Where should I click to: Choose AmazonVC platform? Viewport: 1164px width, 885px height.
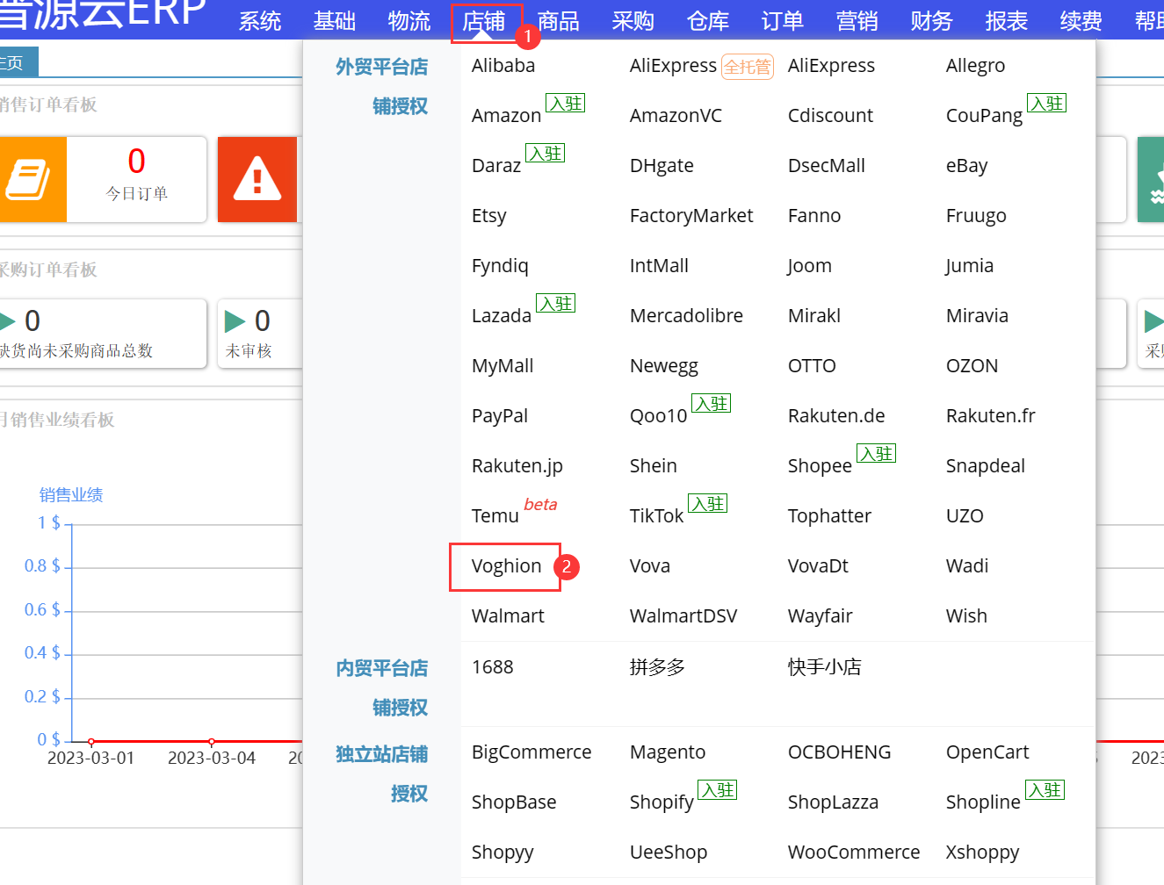(676, 116)
